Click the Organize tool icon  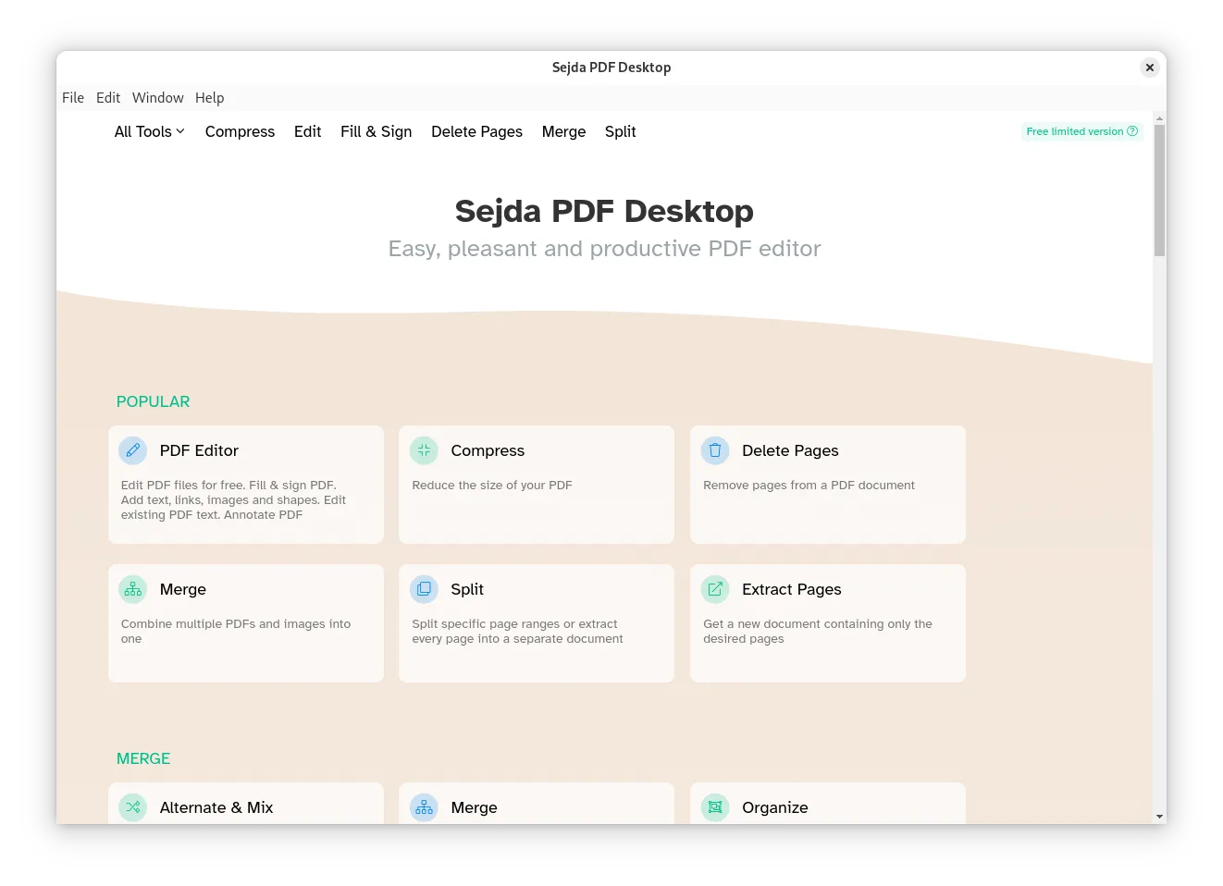714,807
